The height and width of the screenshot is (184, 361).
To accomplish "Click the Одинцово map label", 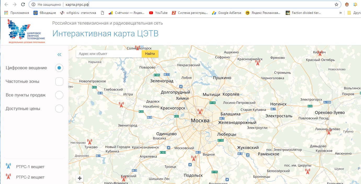I will coord(167,134).
